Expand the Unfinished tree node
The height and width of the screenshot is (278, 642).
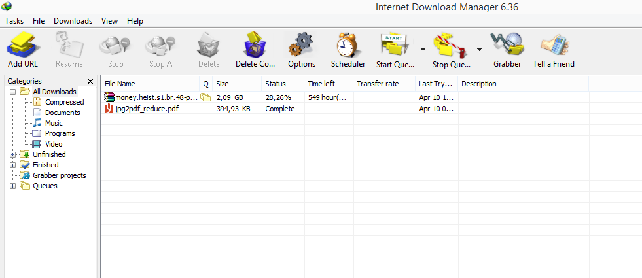pos(12,154)
